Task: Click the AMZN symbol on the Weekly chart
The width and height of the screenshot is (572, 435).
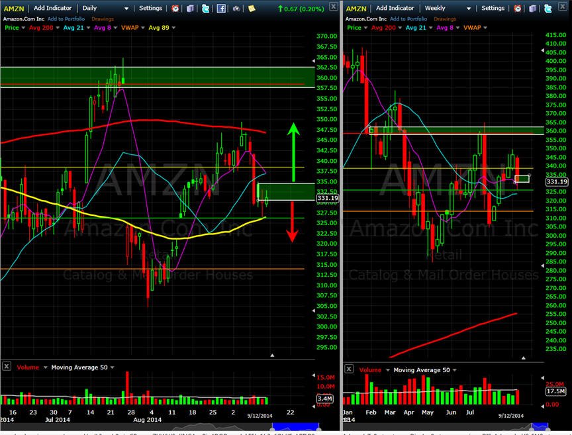Action: point(356,9)
